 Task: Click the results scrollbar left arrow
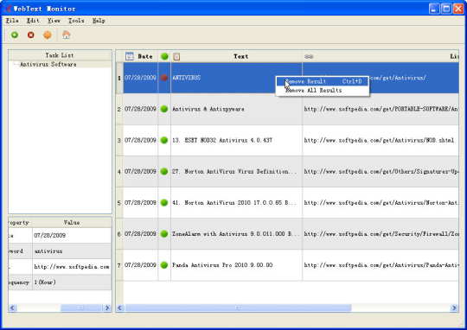pos(119,308)
